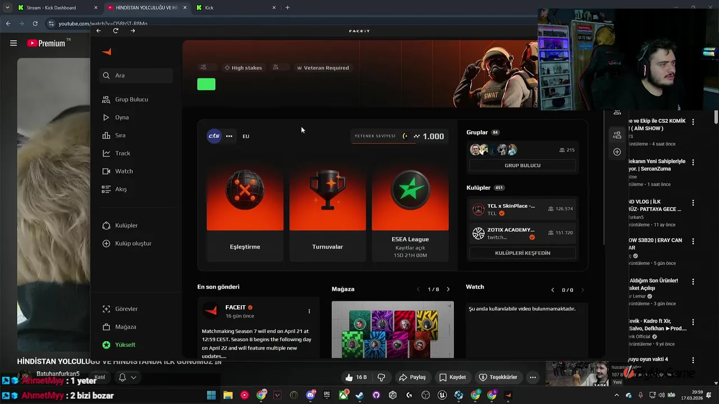Click the FACEIT orange logo in the sidebar

tap(107, 52)
